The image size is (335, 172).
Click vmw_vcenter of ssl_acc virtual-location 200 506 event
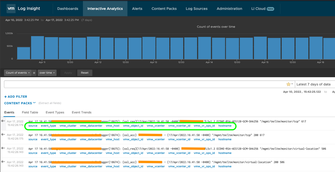[x=156, y=166]
